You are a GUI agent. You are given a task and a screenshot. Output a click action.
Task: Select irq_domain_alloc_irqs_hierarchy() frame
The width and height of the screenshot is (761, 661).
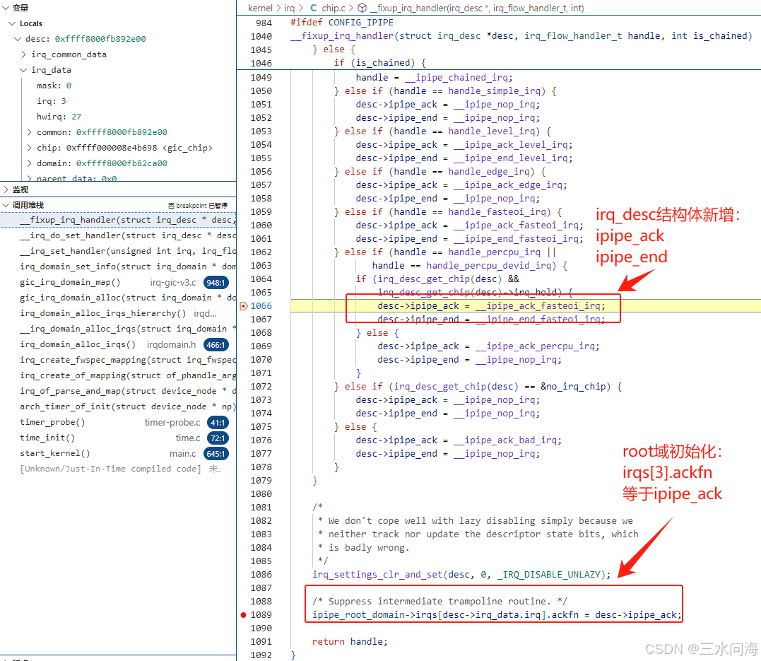[x=118, y=313]
